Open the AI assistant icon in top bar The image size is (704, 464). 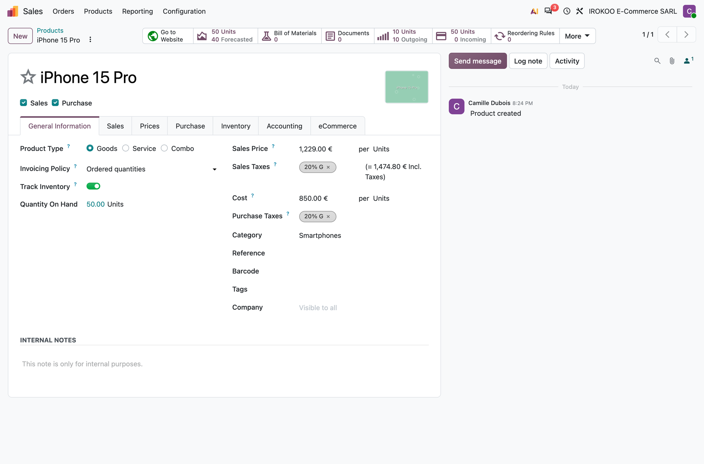tap(534, 11)
